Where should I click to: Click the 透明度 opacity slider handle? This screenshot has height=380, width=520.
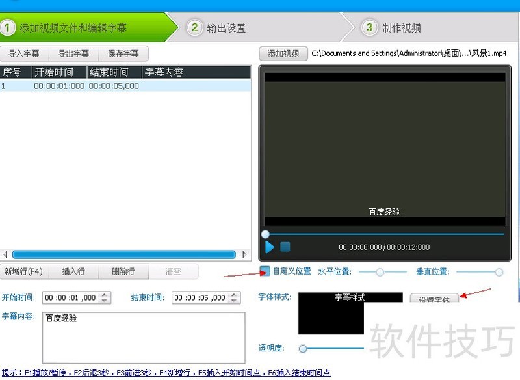[302, 348]
